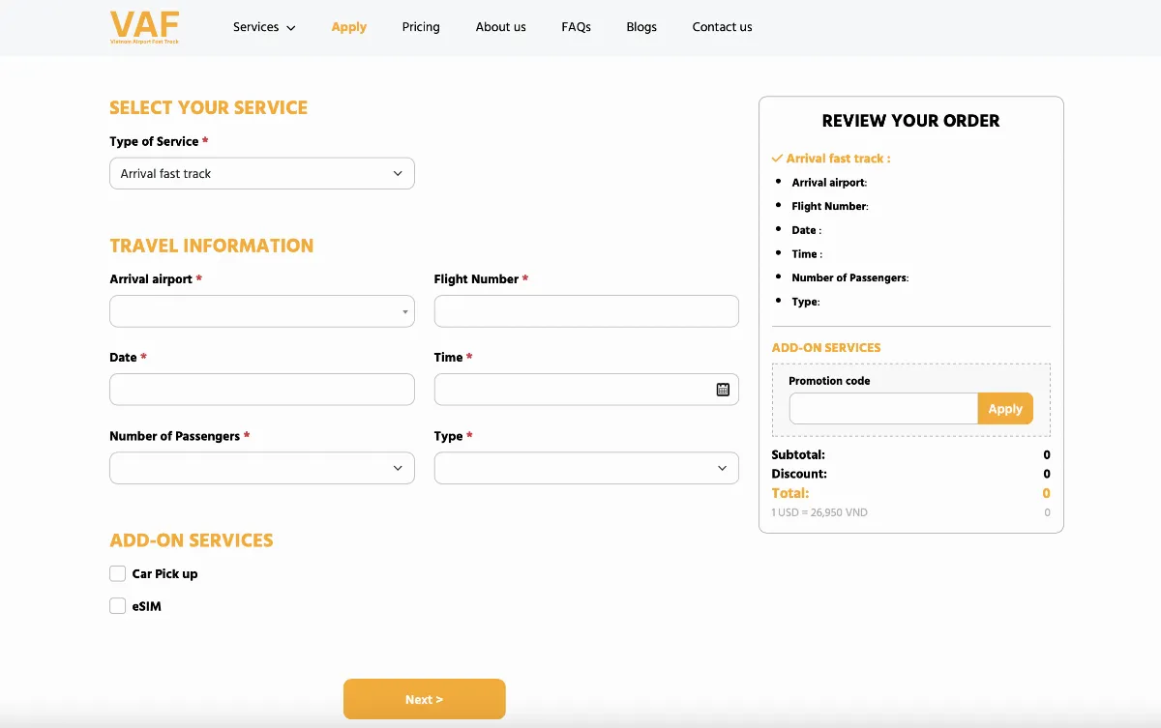This screenshot has width=1161, height=728.
Task: Expand the Type of Service dropdown
Action: coord(262,174)
